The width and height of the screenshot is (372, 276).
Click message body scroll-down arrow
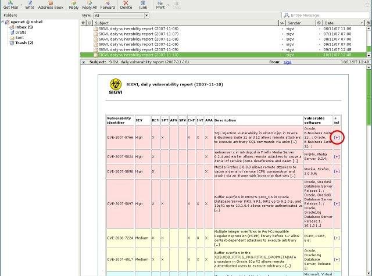click(x=368, y=273)
